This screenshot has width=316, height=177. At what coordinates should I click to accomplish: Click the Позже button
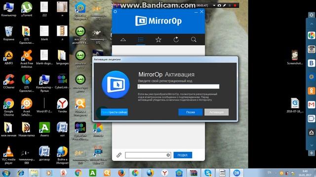191,112
